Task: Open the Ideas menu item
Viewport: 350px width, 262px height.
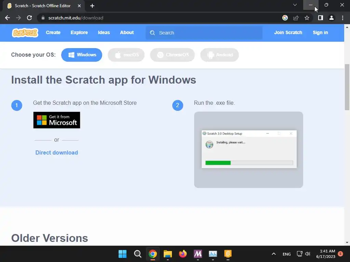Action: (x=104, y=32)
